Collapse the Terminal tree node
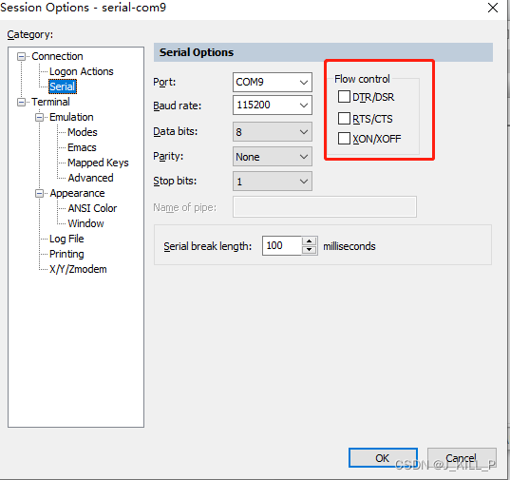Image resolution: width=510 pixels, height=480 pixels. click(x=21, y=103)
